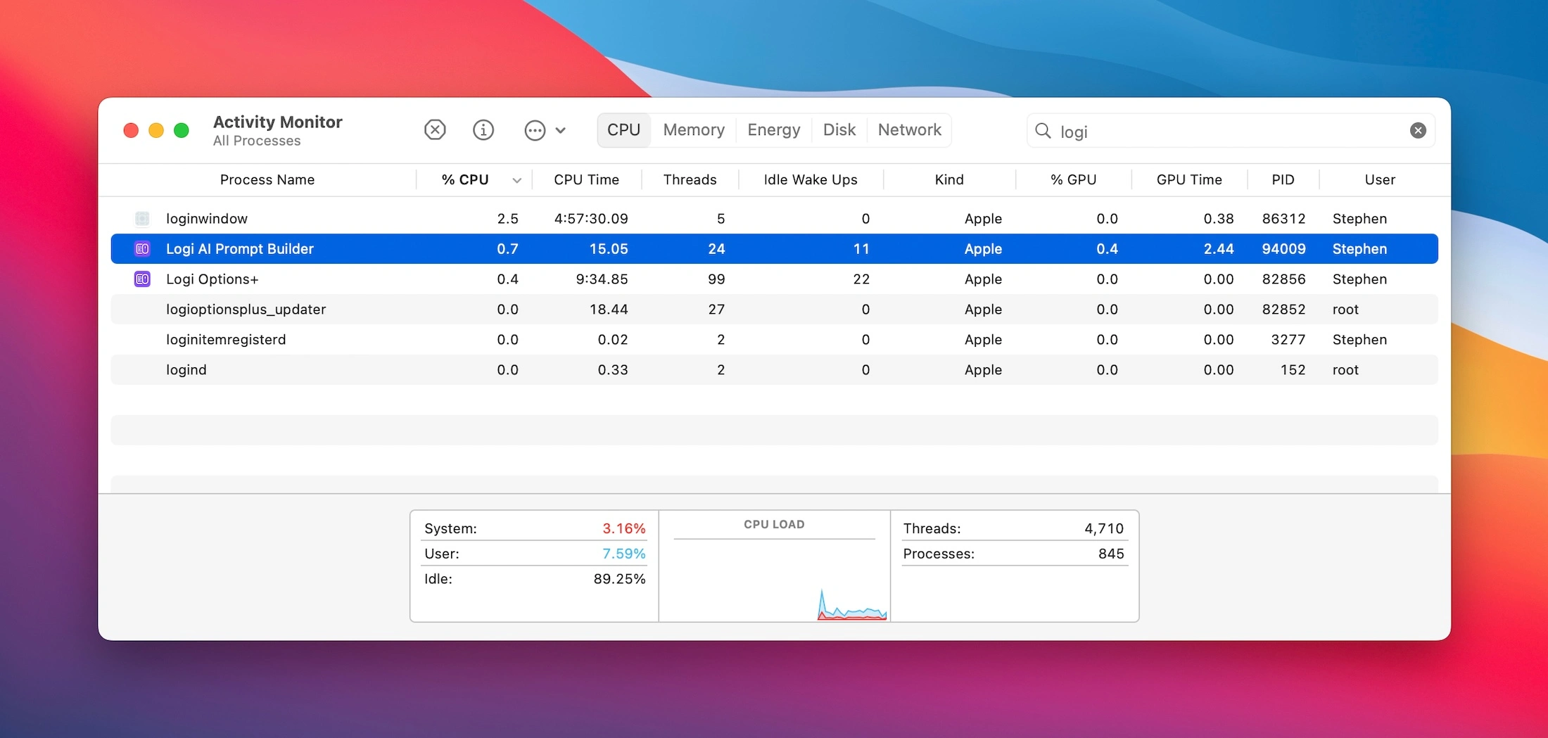Click PID value 3277
The image size is (1548, 738).
pos(1288,340)
